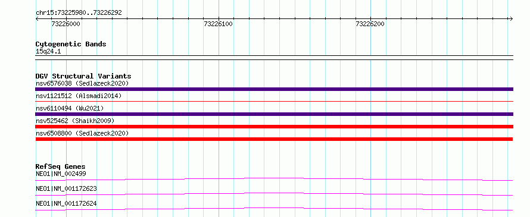Click the left arrowhead of the ruler
The image size is (530, 217).
point(37,18)
